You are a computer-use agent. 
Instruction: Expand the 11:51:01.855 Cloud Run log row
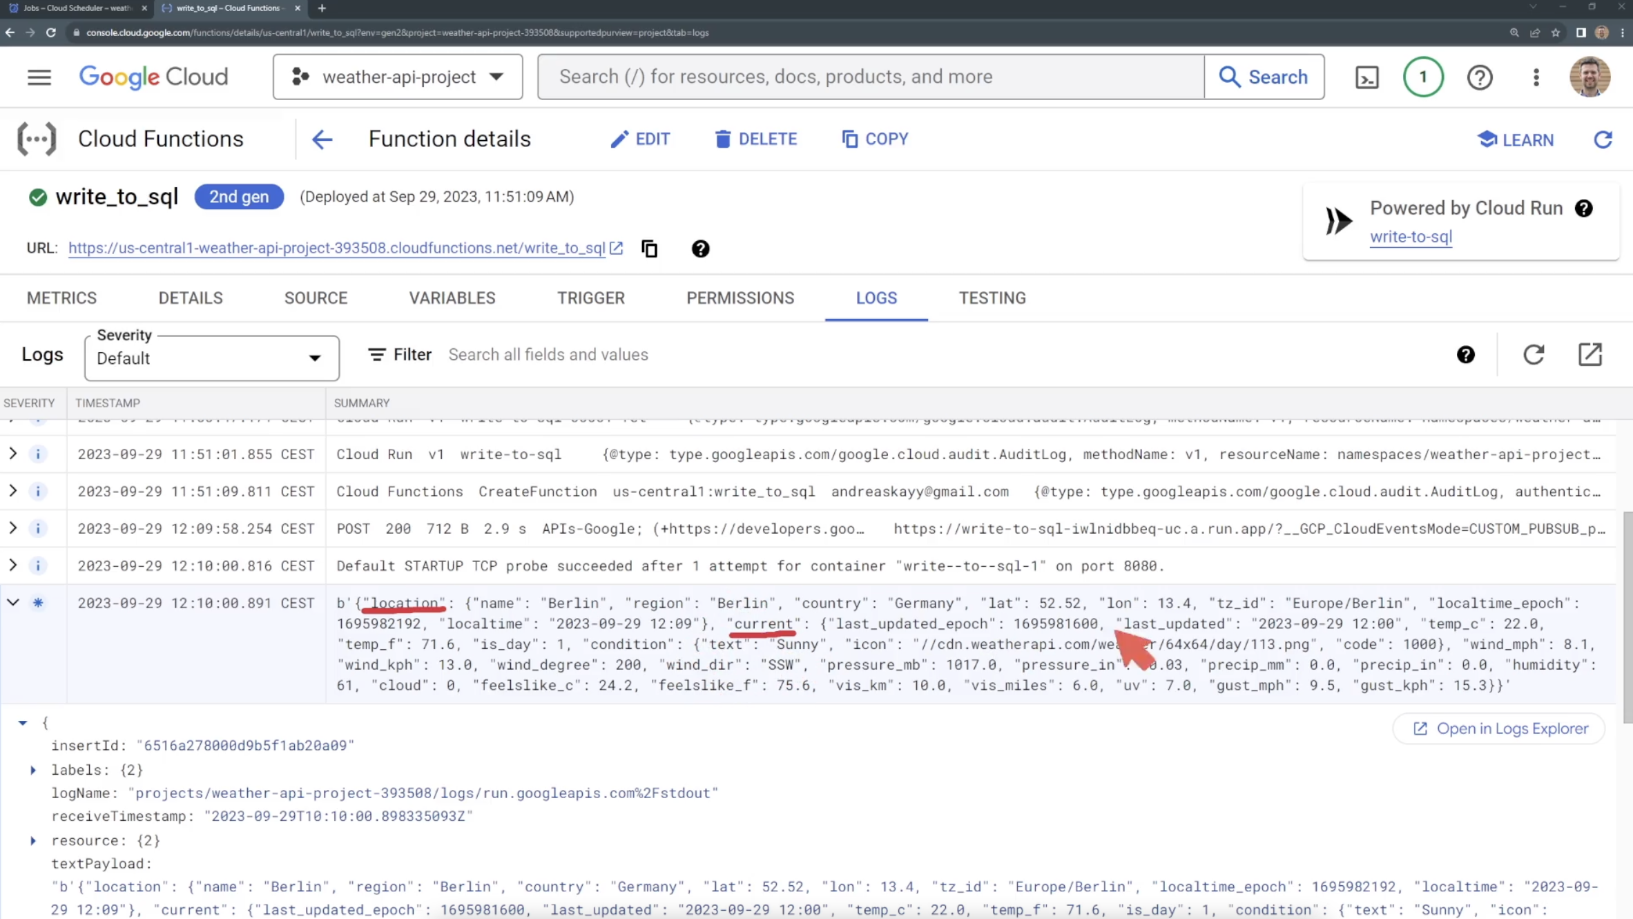(x=13, y=454)
